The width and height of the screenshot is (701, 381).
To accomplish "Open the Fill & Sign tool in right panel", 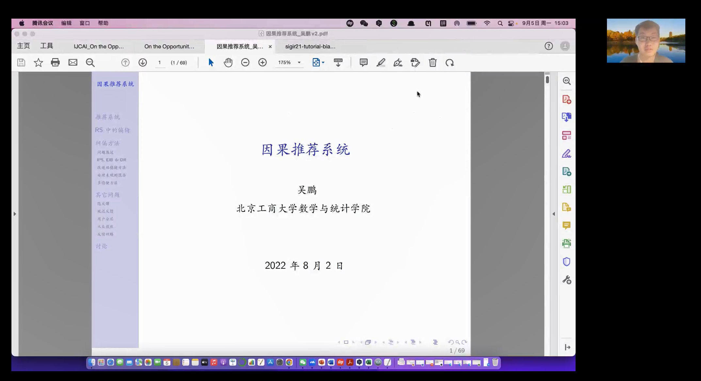I will [x=566, y=153].
